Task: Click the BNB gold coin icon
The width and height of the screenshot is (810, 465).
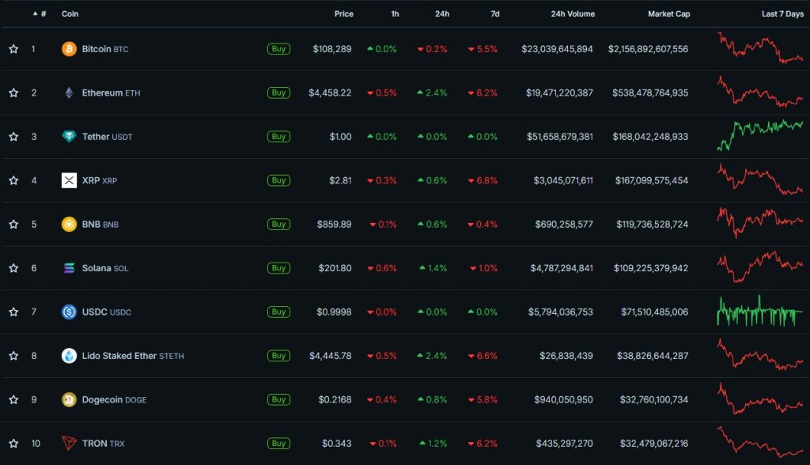Action: (70, 224)
